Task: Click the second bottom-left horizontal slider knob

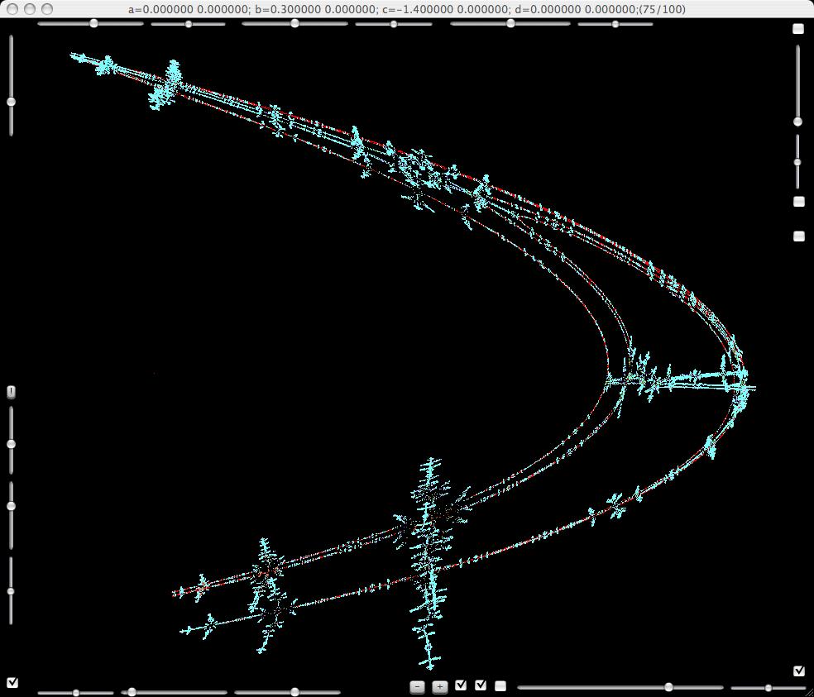Action: click(132, 692)
